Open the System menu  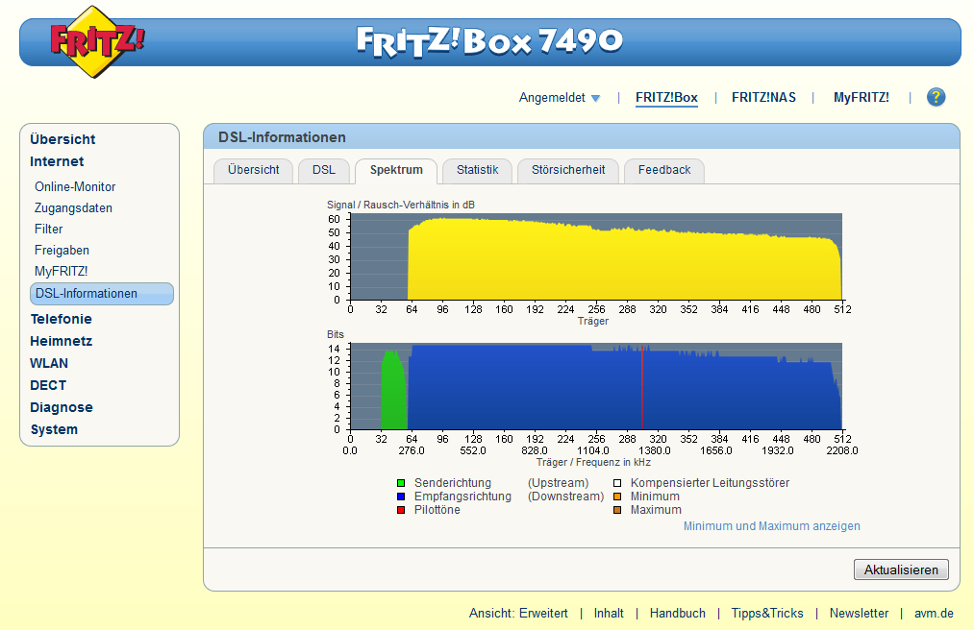click(54, 429)
